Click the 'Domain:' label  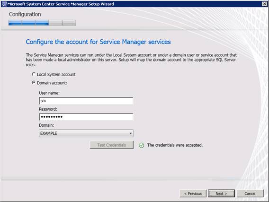point(46,125)
